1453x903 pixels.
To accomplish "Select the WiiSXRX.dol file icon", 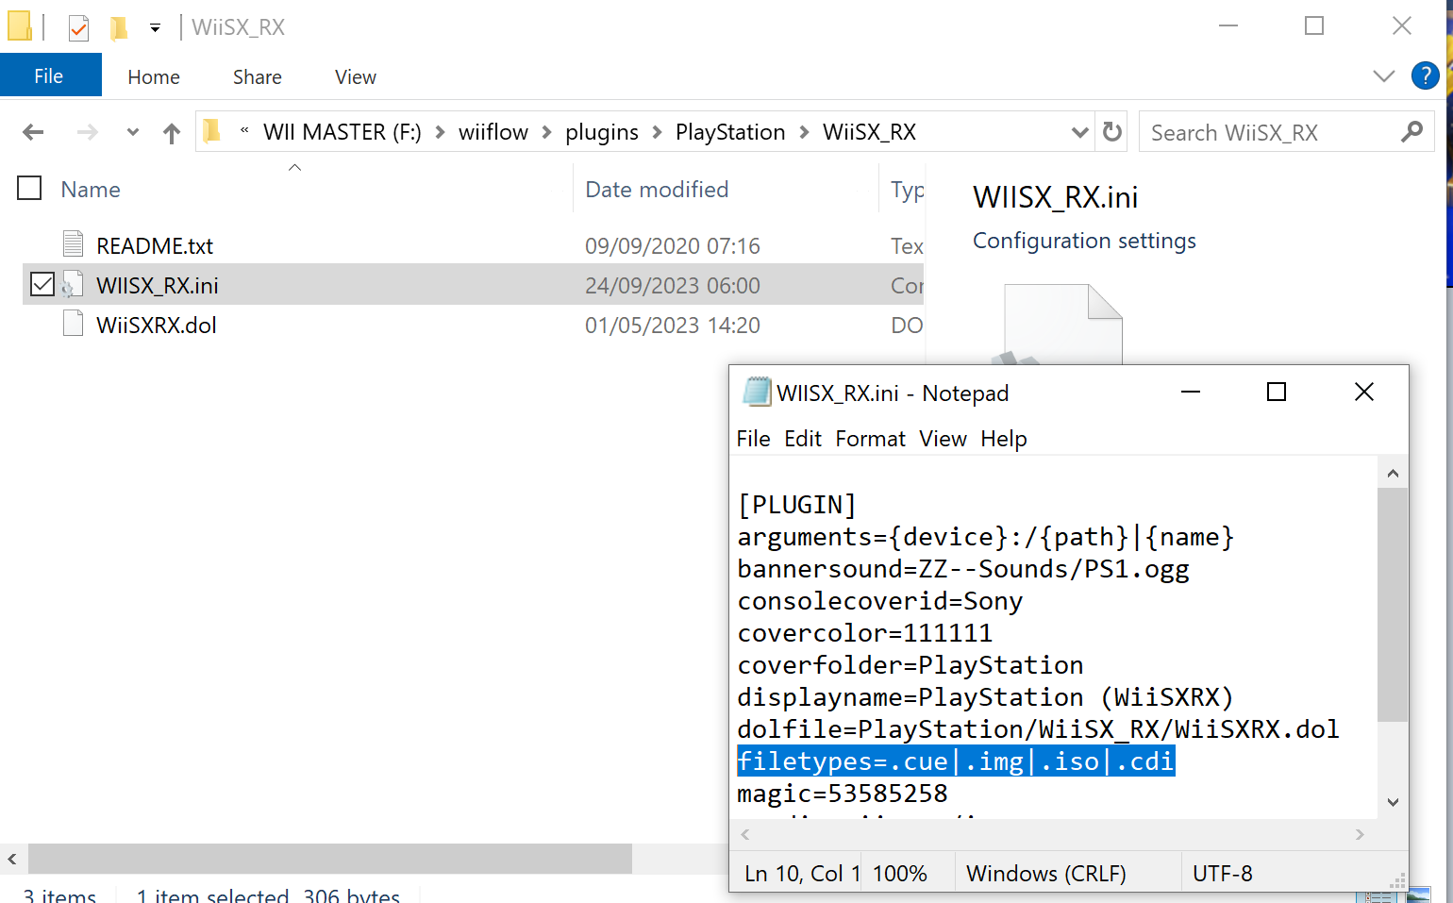I will click(73, 325).
